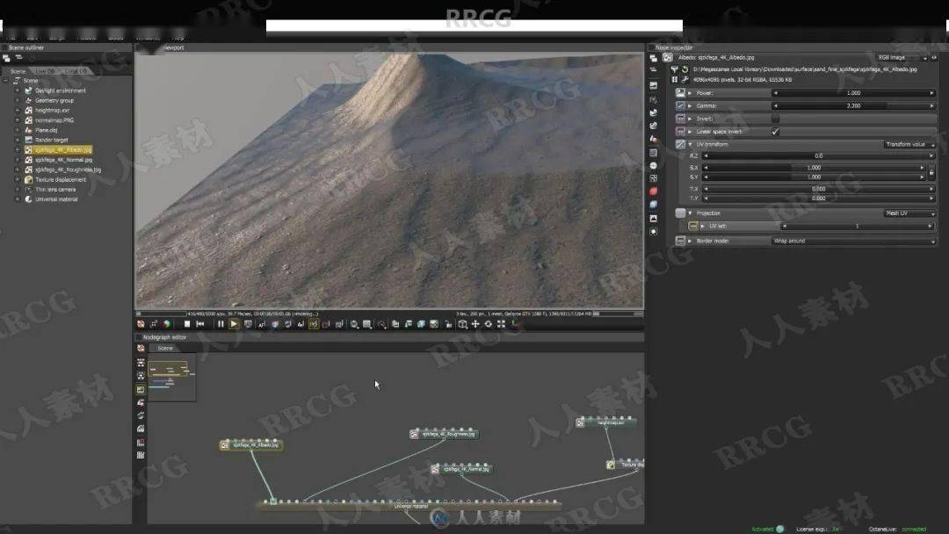Image resolution: width=949 pixels, height=534 pixels.
Task: Click the Gamma value slider
Action: (852, 105)
